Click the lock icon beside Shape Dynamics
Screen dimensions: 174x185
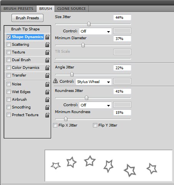click(47, 37)
